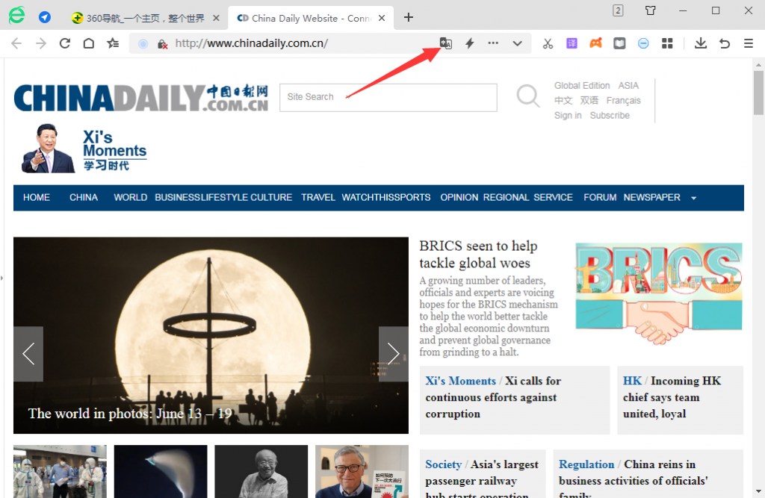
Task: Show next slide in photo carousel
Action: coord(393,354)
